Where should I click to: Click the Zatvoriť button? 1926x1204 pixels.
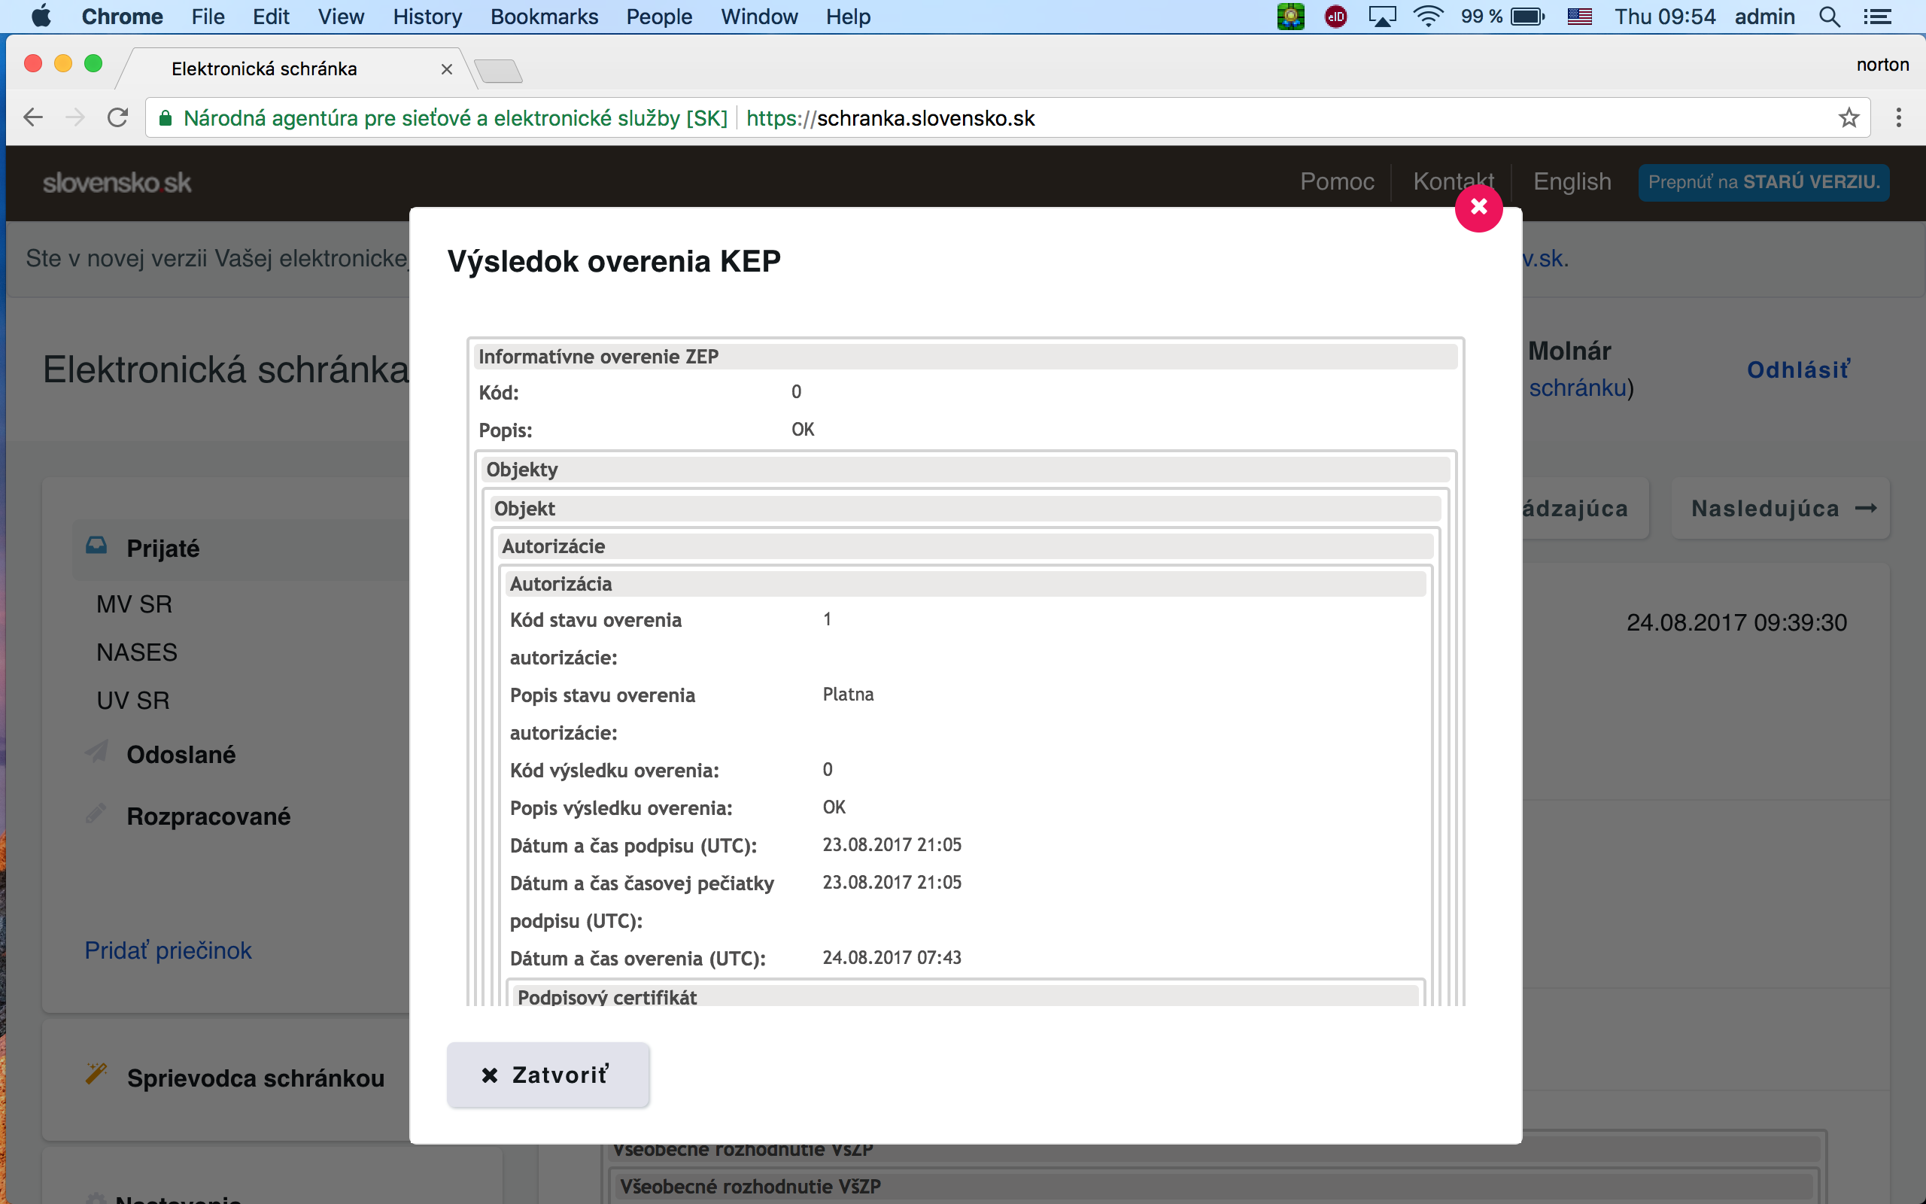point(548,1075)
